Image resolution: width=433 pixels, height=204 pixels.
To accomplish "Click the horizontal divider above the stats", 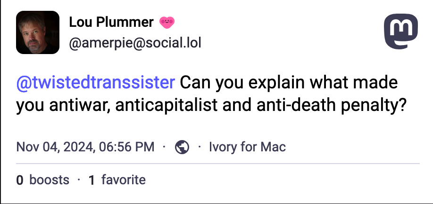I will pyautogui.click(x=217, y=164).
